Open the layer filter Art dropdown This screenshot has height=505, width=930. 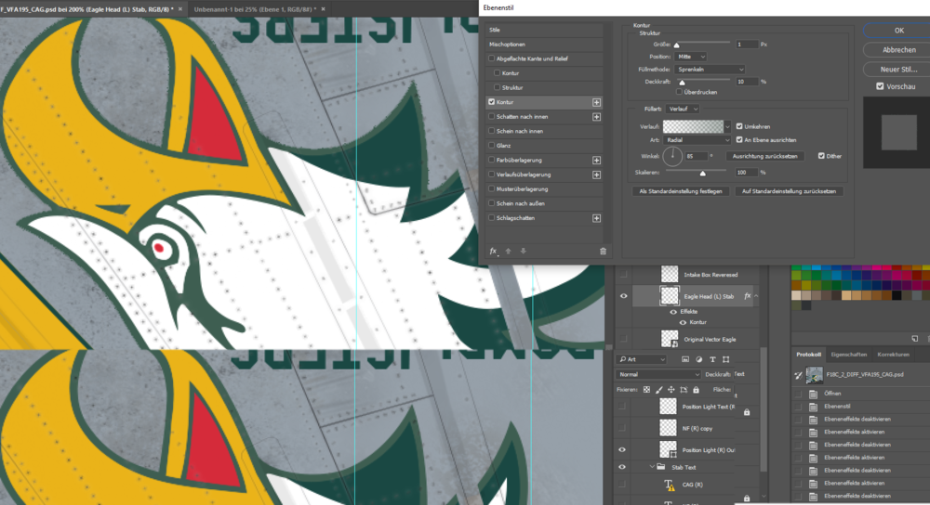point(642,359)
